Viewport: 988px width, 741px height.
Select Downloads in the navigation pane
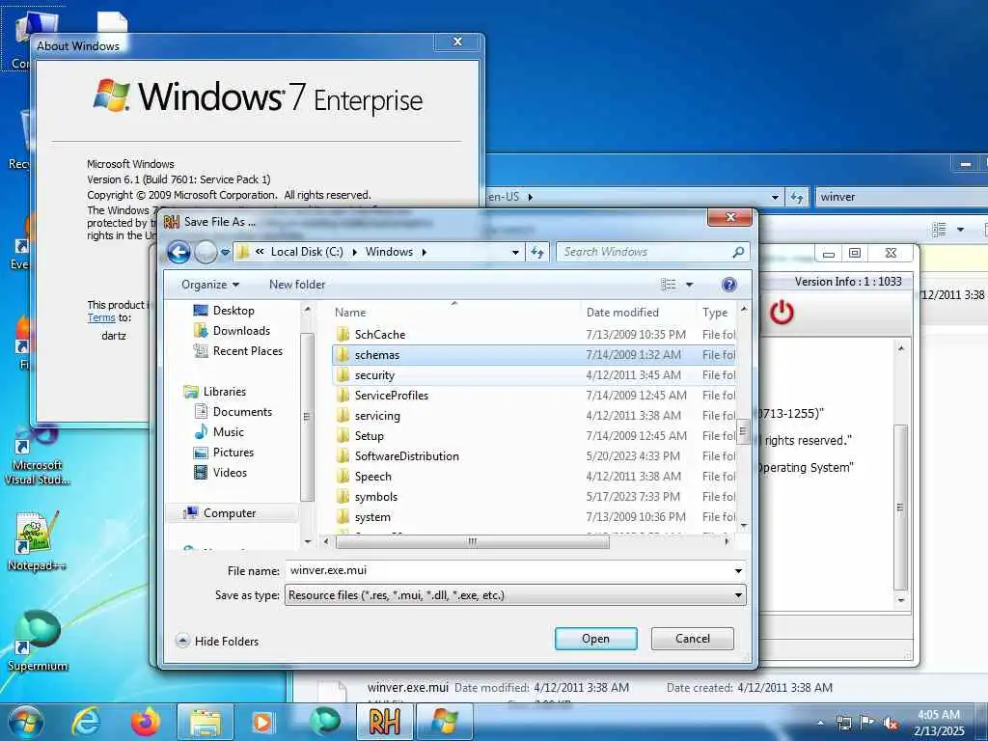(x=241, y=331)
